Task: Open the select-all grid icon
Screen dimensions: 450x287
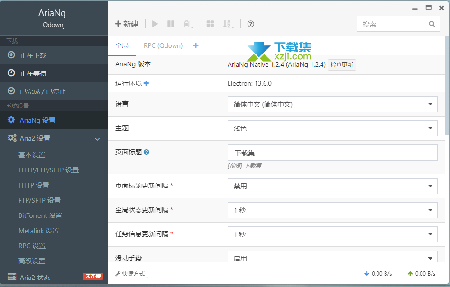Action: pyautogui.click(x=210, y=24)
